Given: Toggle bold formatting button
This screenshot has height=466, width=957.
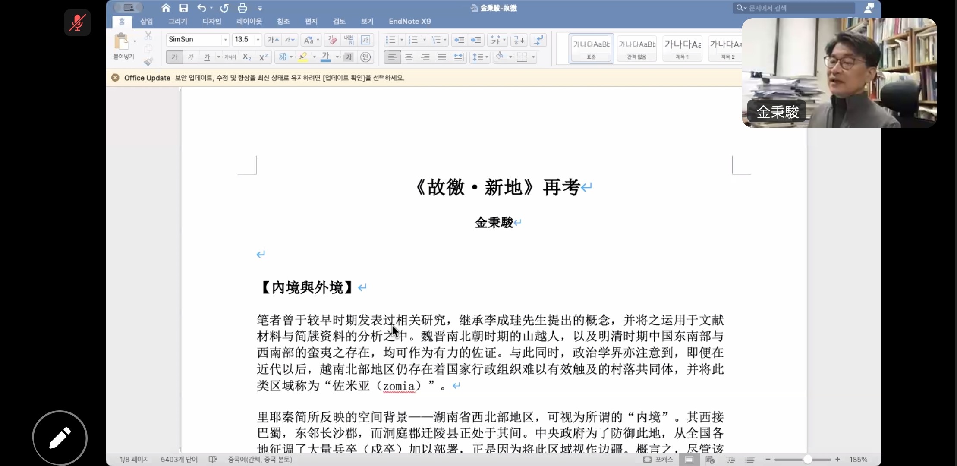Looking at the screenshot, I should click(174, 57).
